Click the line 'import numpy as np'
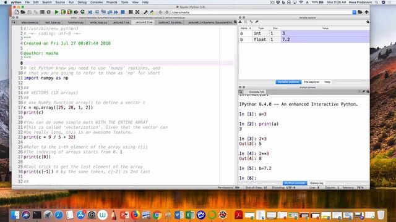 pos(46,78)
